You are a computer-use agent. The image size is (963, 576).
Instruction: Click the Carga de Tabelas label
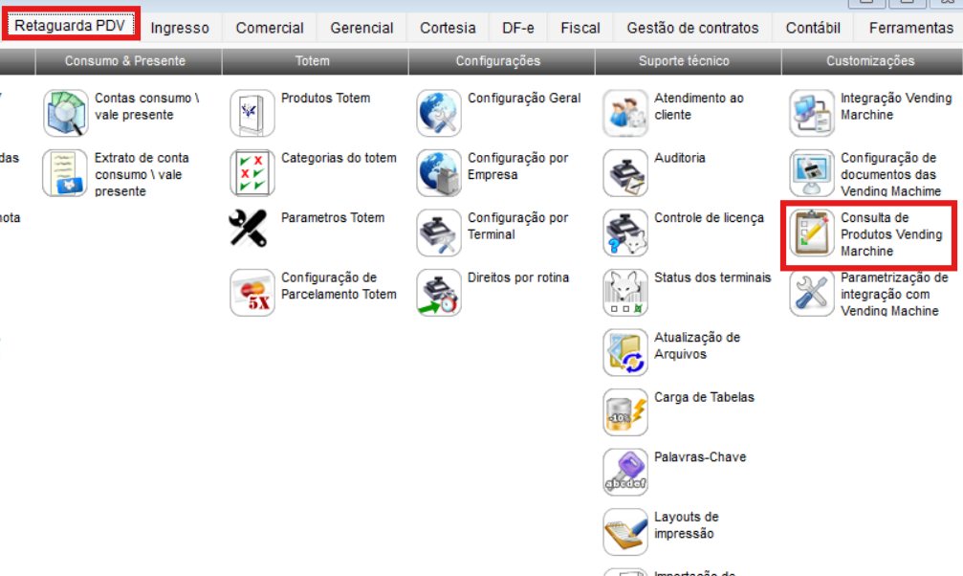click(x=704, y=397)
